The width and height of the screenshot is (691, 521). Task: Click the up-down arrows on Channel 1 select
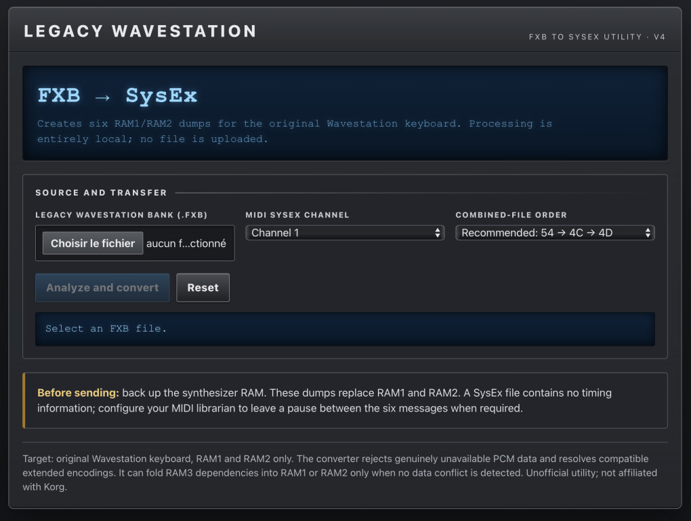click(x=437, y=233)
